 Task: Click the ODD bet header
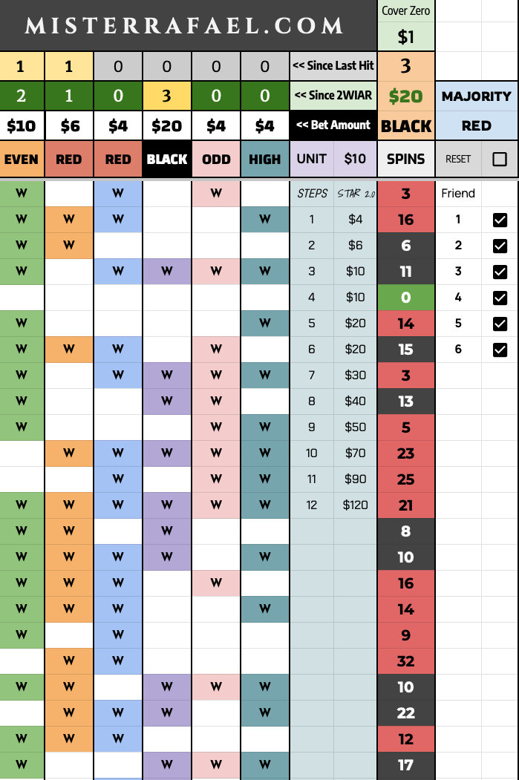(x=216, y=159)
